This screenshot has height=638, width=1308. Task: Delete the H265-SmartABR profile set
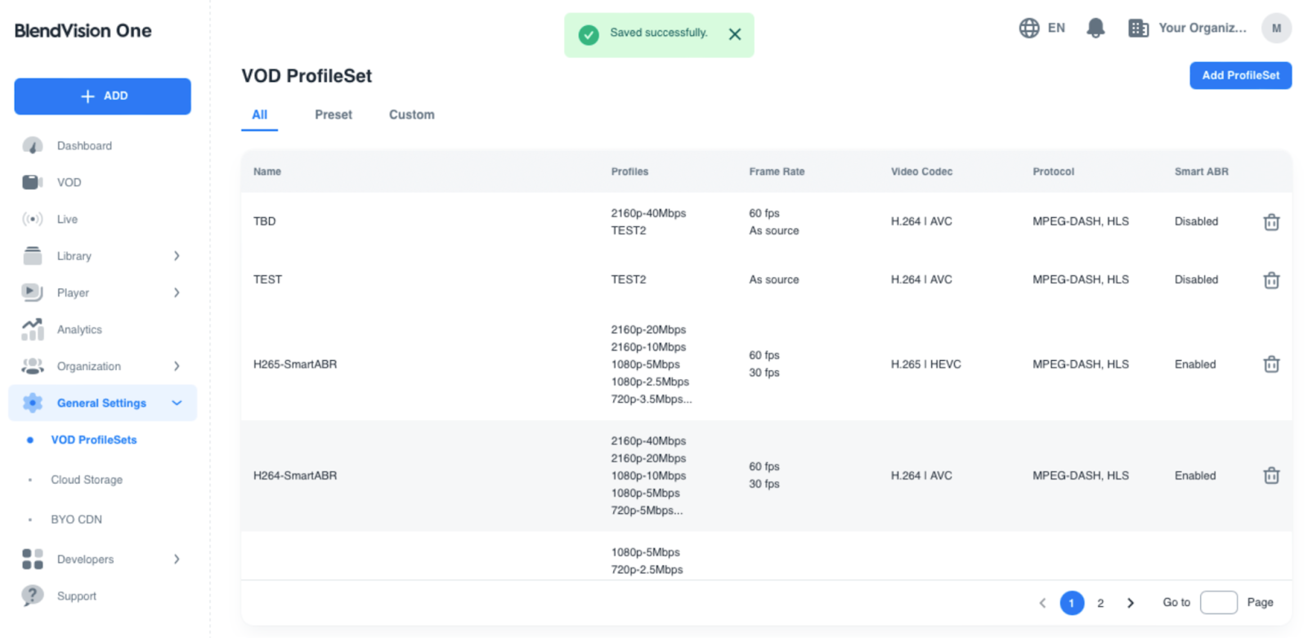coord(1270,364)
